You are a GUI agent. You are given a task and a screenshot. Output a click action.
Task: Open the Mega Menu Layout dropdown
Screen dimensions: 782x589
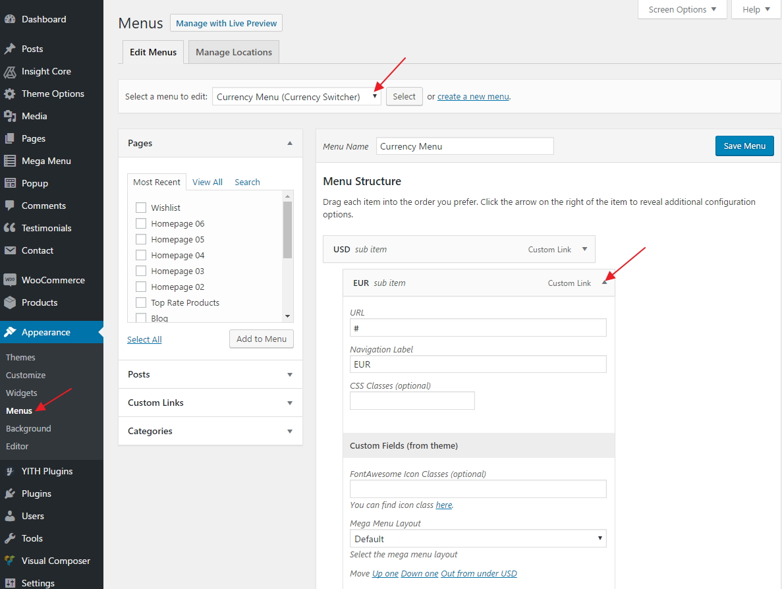[x=477, y=538]
